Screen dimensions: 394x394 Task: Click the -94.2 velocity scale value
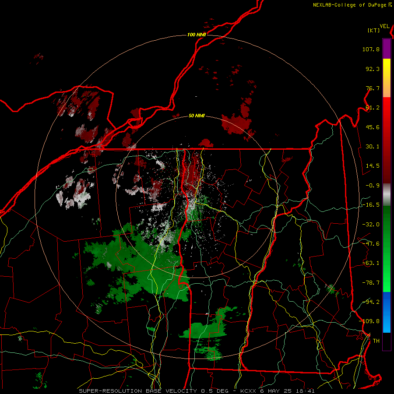pyautogui.click(x=371, y=302)
